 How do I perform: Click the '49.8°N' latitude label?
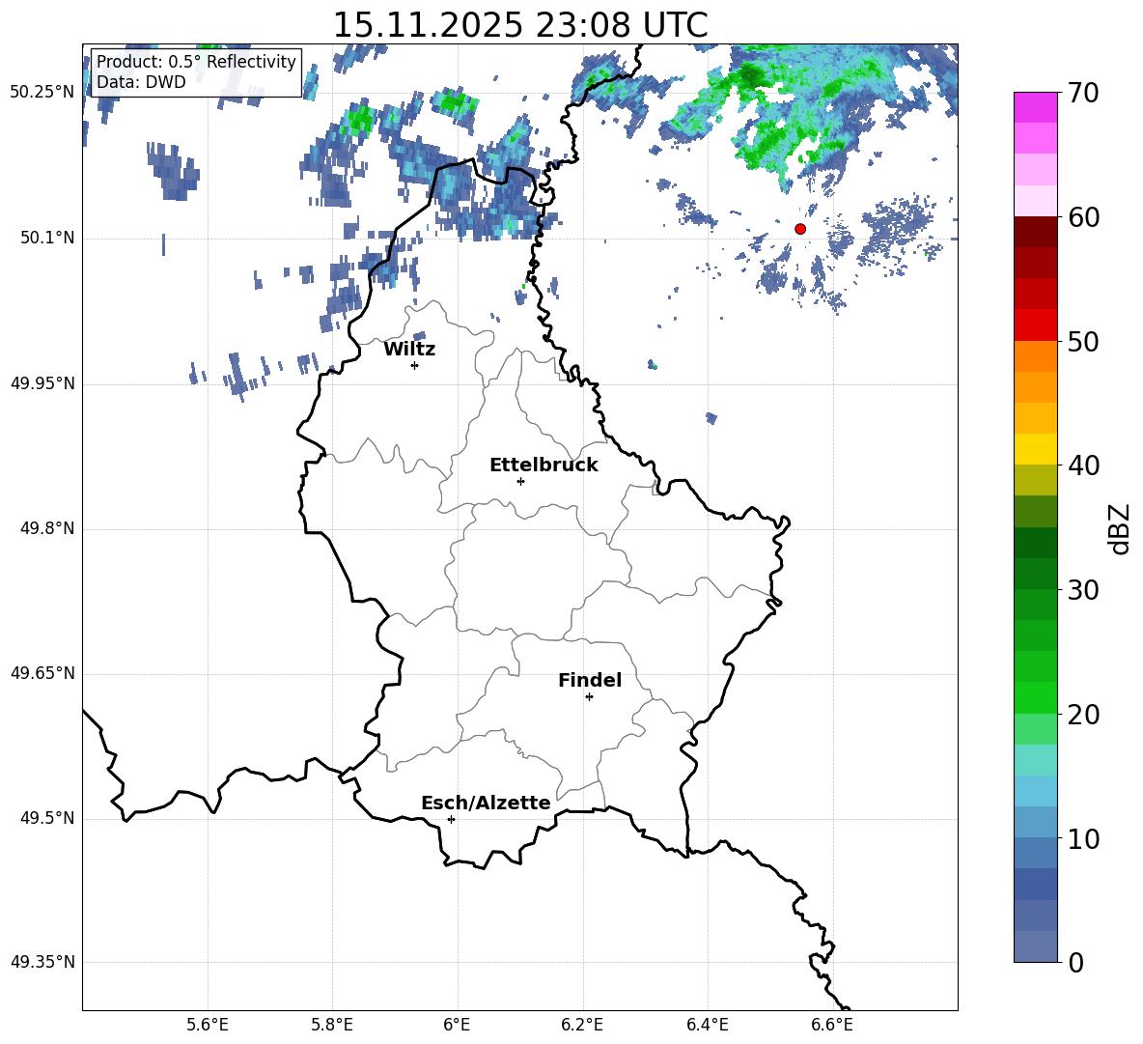click(47, 528)
